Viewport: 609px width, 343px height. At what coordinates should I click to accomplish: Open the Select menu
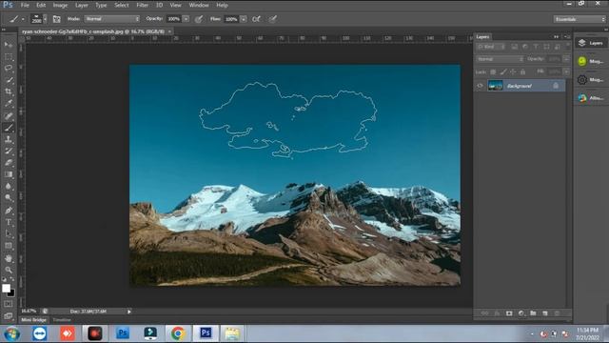(122, 6)
